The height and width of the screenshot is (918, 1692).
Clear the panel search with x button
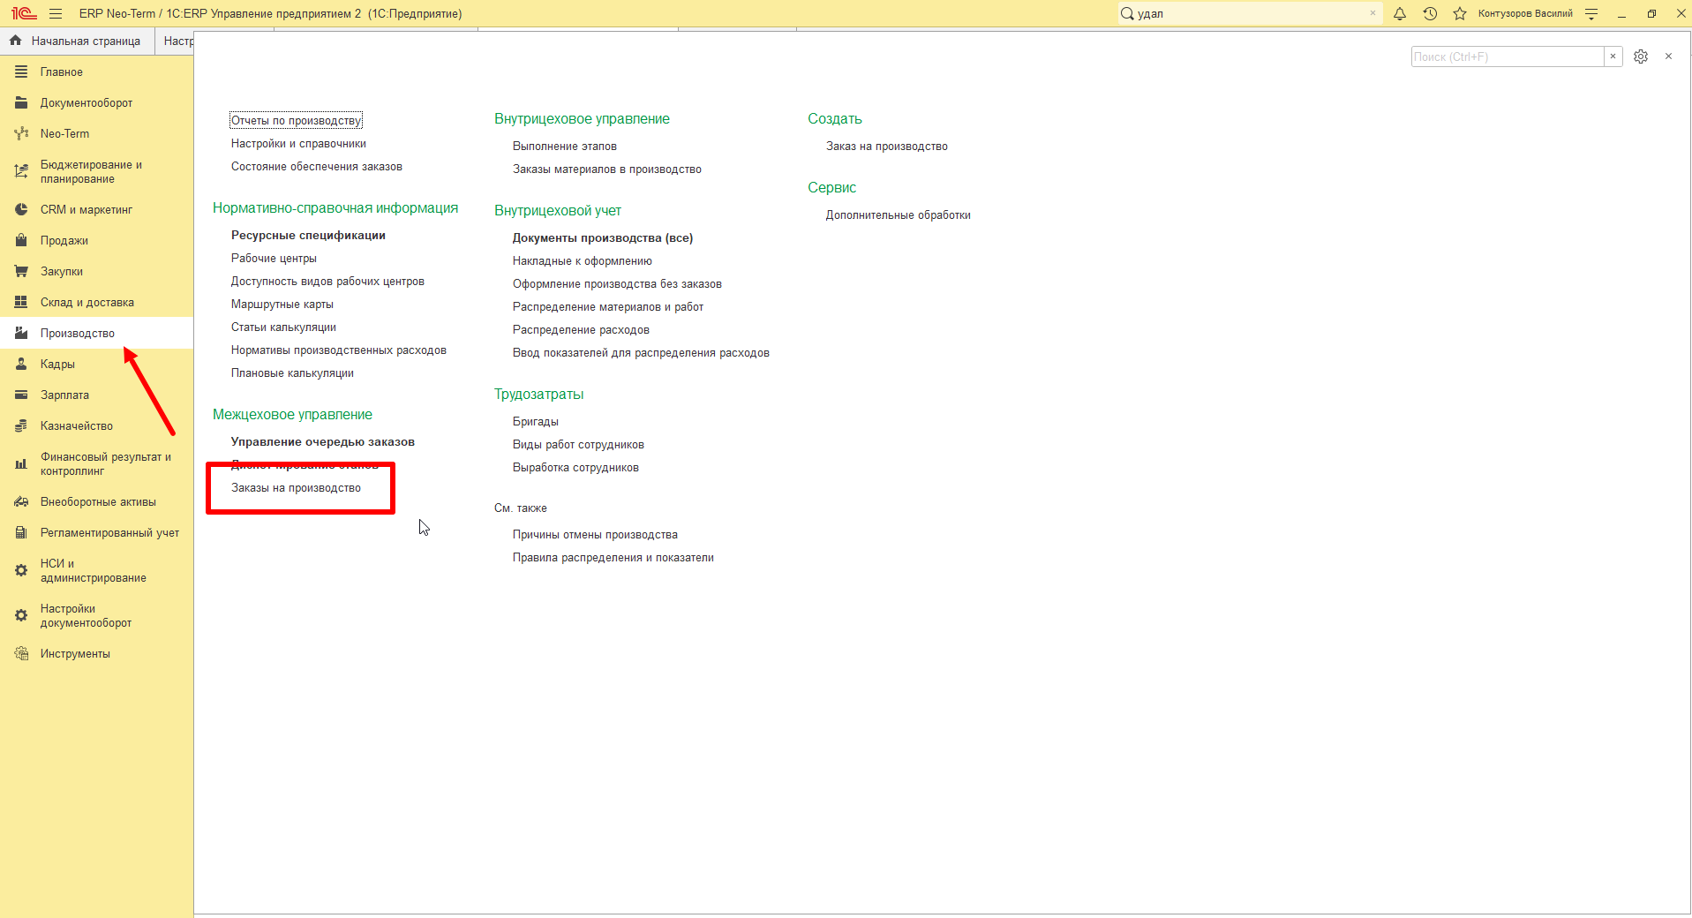(x=1613, y=56)
